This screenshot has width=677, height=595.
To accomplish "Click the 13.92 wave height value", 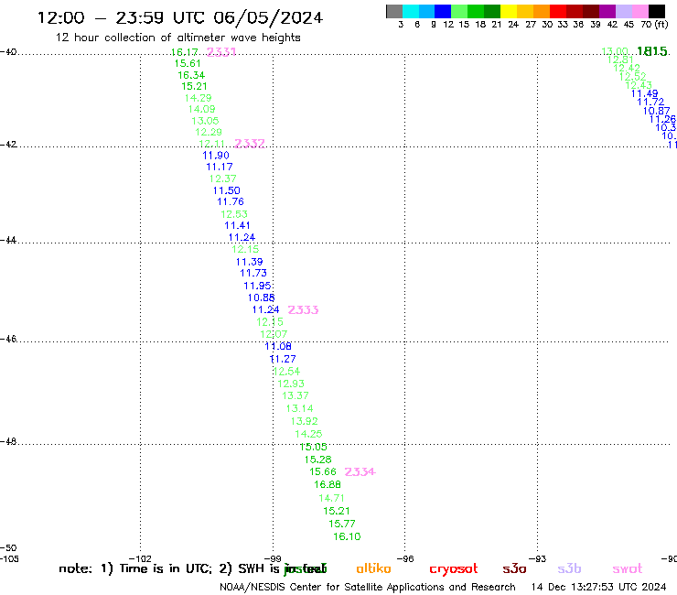I will [305, 421].
